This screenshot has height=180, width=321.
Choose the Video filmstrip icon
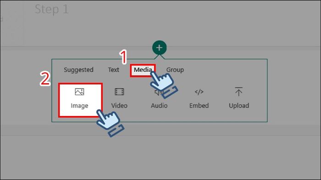tap(119, 92)
